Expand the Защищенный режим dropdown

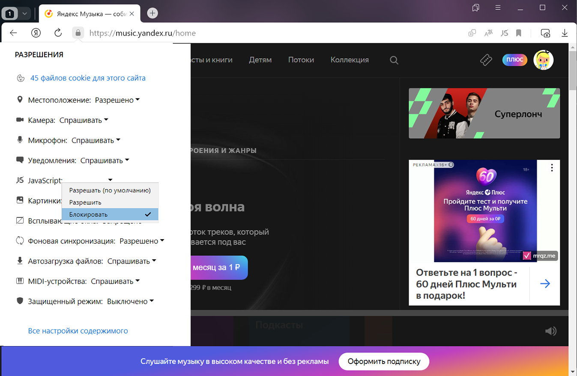130,302
